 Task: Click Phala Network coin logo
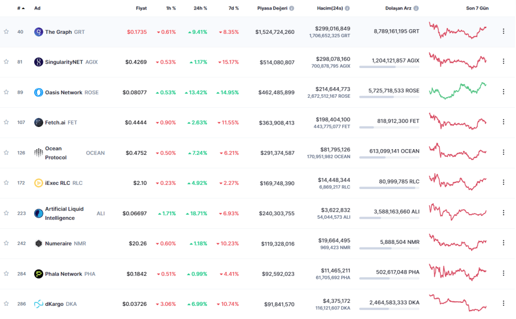pos(38,274)
